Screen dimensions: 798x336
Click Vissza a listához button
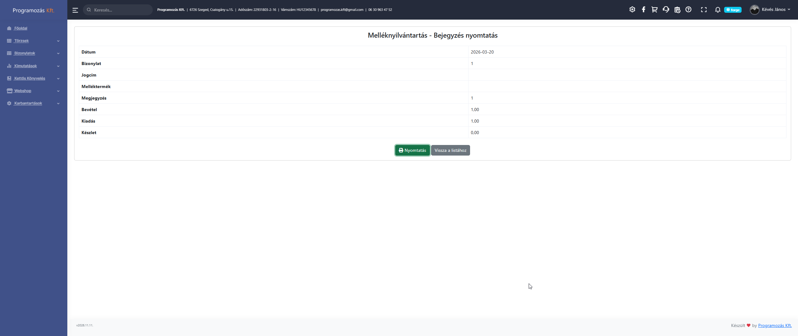pyautogui.click(x=450, y=150)
